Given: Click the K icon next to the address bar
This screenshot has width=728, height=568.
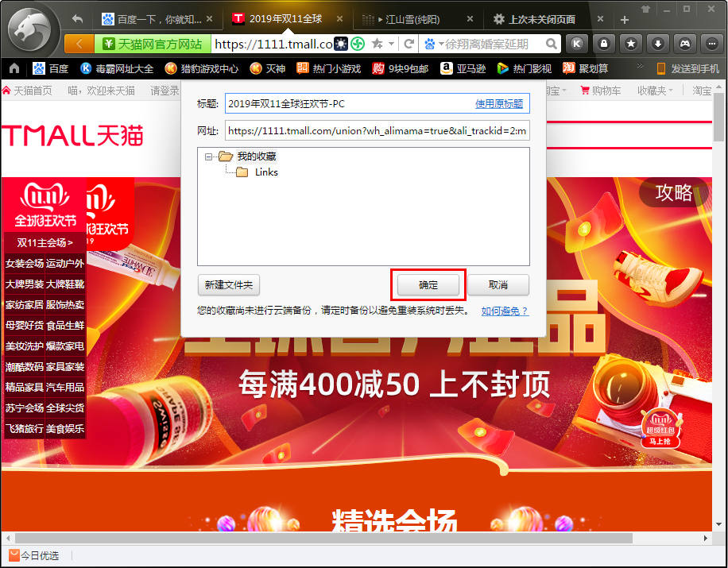Looking at the screenshot, I should click(x=576, y=44).
